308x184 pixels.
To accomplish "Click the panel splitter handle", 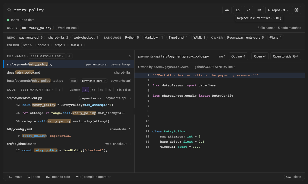I will coord(134,111).
